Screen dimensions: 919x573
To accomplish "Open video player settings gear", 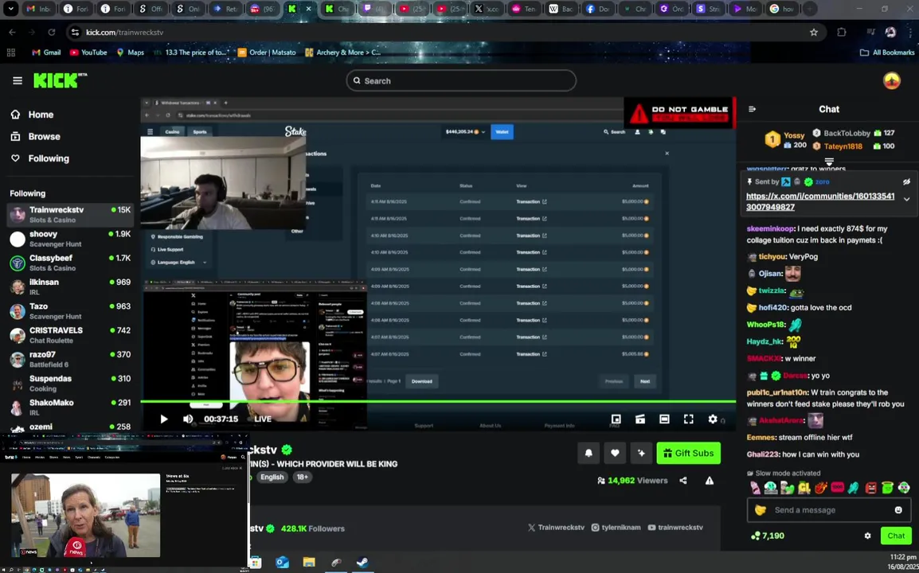I will (x=713, y=419).
